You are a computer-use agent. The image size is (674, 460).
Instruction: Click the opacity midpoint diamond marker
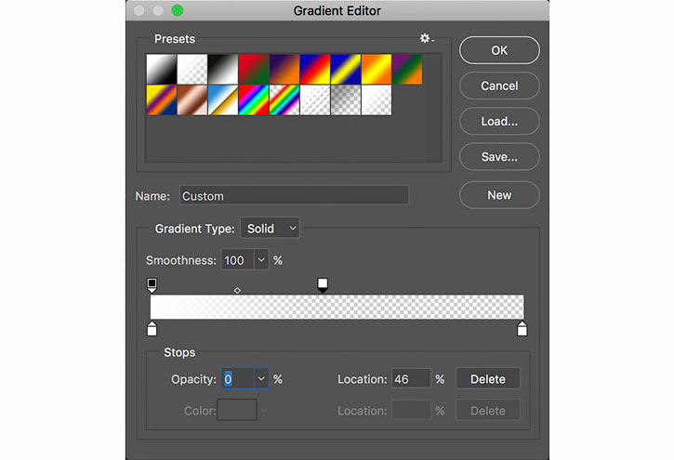pos(237,291)
